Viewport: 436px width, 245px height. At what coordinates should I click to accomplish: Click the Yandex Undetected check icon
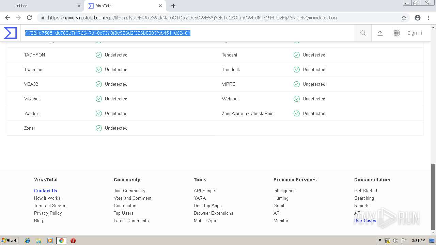pyautogui.click(x=99, y=113)
